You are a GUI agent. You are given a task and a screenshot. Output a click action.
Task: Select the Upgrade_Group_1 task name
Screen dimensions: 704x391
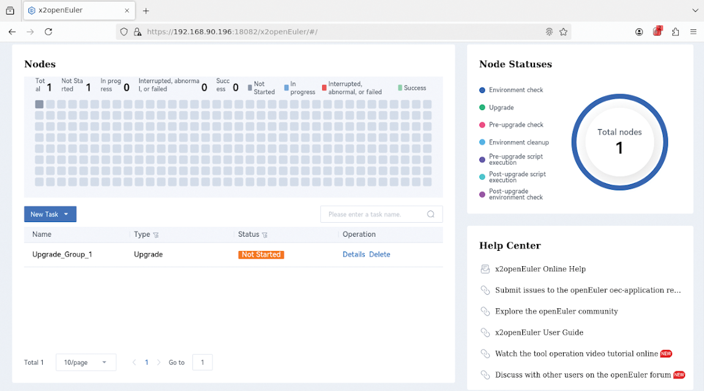(x=62, y=255)
